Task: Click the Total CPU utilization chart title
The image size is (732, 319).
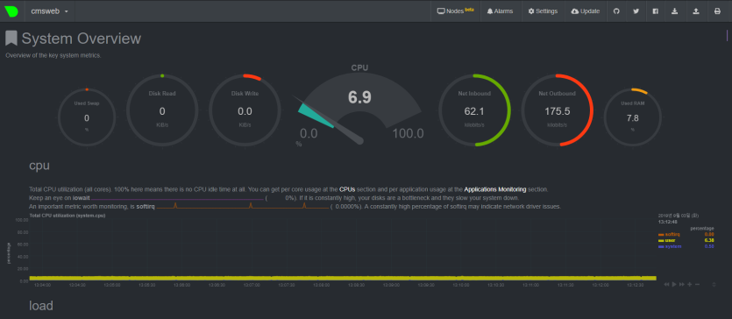Action: (x=68, y=216)
